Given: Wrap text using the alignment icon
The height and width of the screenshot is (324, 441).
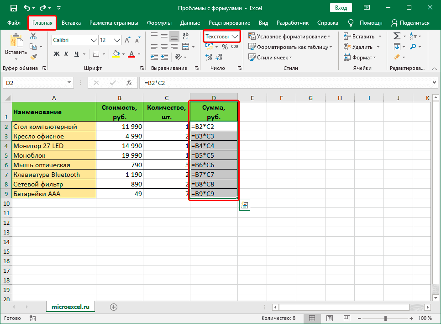Looking at the screenshot, I should coord(186,36).
